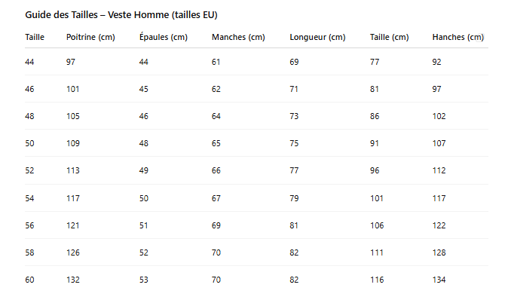Select the Manches (cm) column header

point(238,37)
